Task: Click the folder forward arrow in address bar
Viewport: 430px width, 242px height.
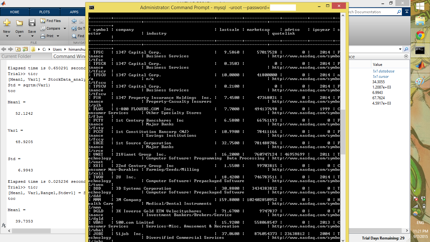Action: 11,49
